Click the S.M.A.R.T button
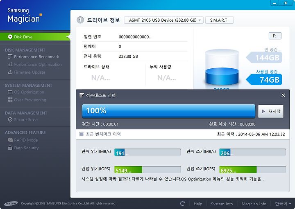Viewport: 295px width, 209px height. tap(219, 20)
